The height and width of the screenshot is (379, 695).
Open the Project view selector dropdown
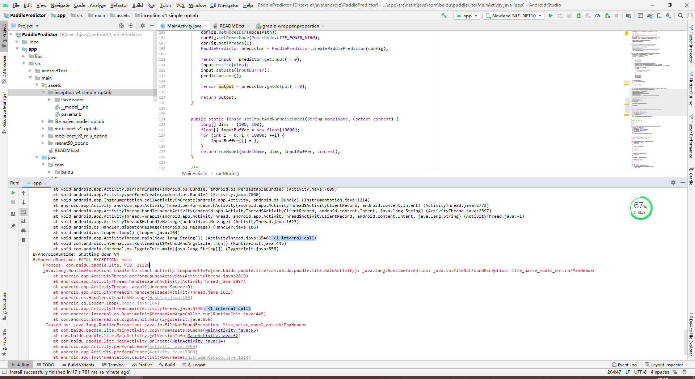click(x=25, y=26)
